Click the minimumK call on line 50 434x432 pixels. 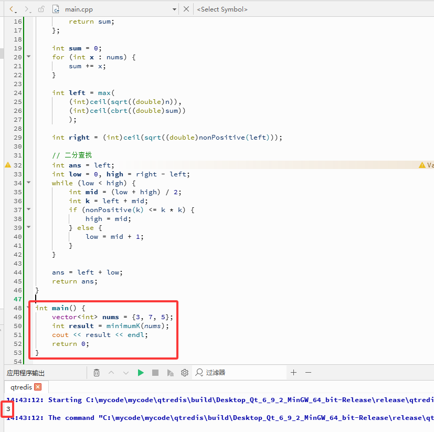pyautogui.click(x=123, y=326)
